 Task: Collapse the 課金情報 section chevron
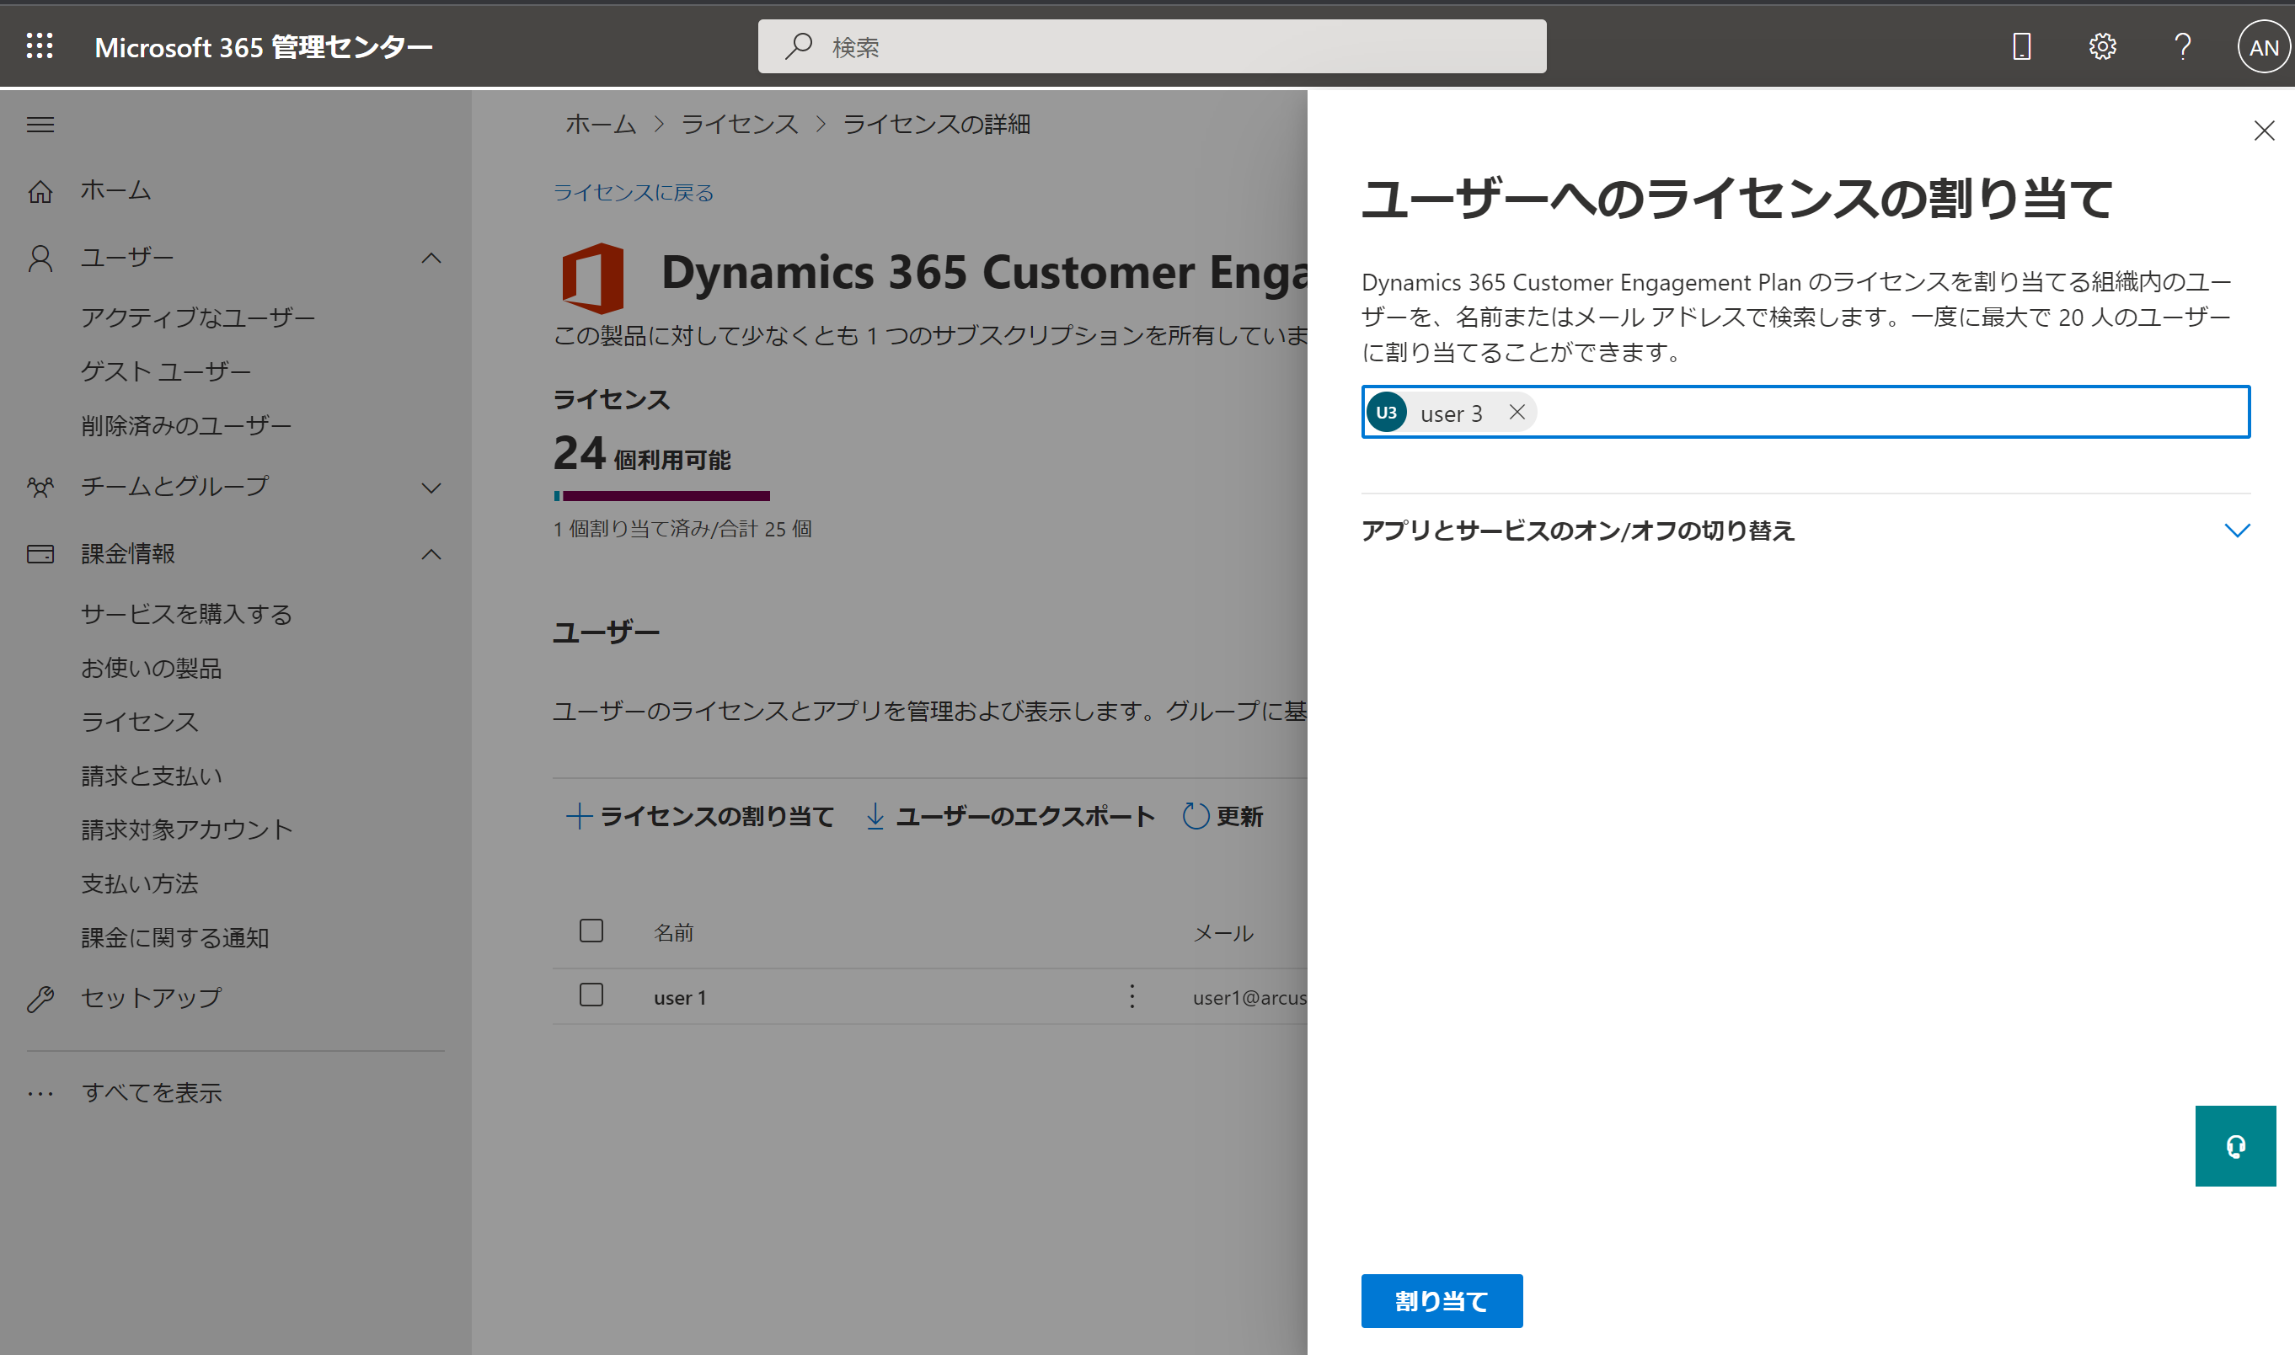pyautogui.click(x=431, y=554)
